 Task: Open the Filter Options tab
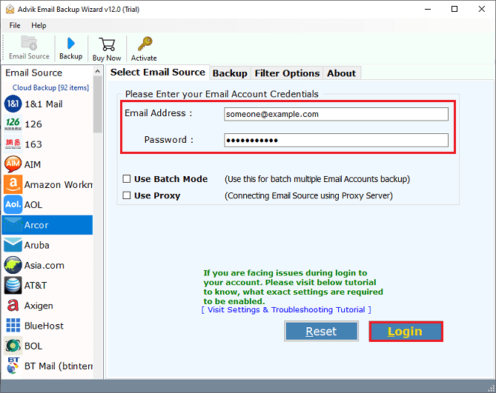287,73
